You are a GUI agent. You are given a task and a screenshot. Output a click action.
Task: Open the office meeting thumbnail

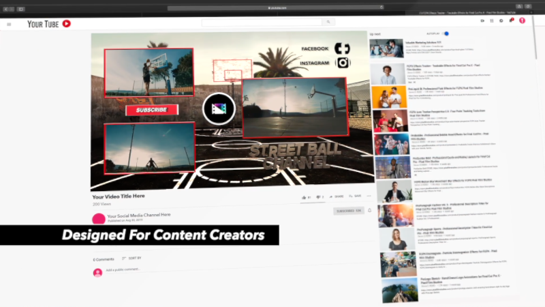click(x=386, y=48)
